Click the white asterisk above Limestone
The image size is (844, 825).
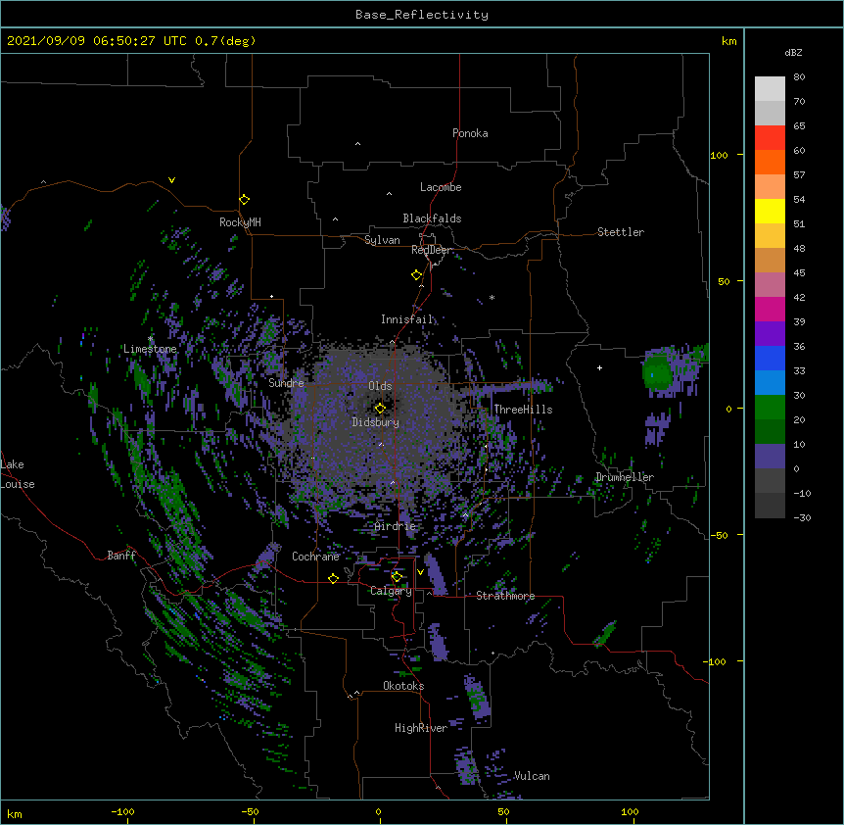[x=151, y=339]
